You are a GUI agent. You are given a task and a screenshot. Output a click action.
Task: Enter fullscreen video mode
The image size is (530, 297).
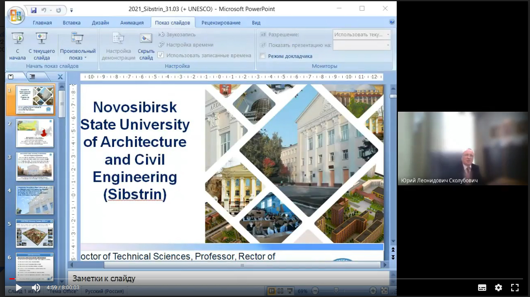(515, 288)
